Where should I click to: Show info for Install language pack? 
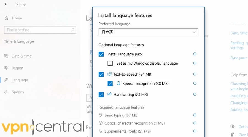(195, 54)
